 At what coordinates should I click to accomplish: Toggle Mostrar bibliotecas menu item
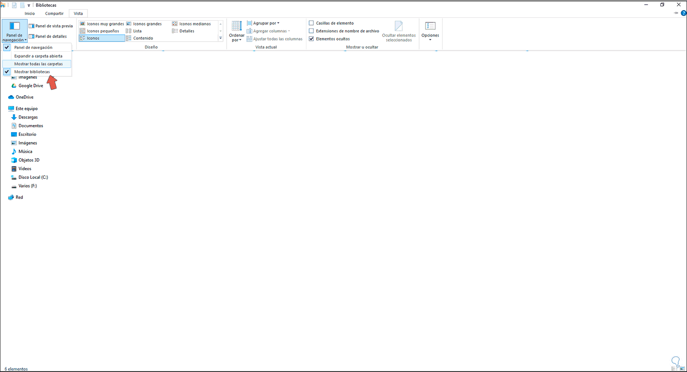[37, 72]
